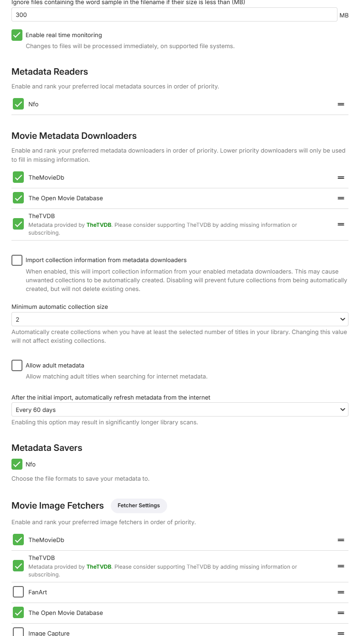Disable real time monitoring checkbox
359x636 pixels.
pos(17,35)
